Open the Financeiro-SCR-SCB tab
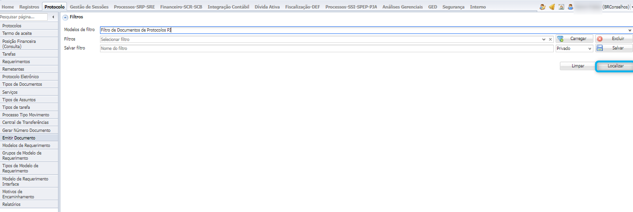This screenshot has height=212, width=633. tap(181, 7)
